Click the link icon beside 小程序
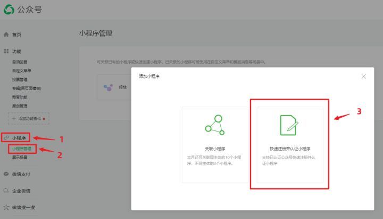 point(6,138)
